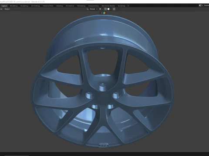The image size is (209, 156).
Task: Open the Global transform orientation dropdown
Action: pyautogui.click(x=92, y=9)
